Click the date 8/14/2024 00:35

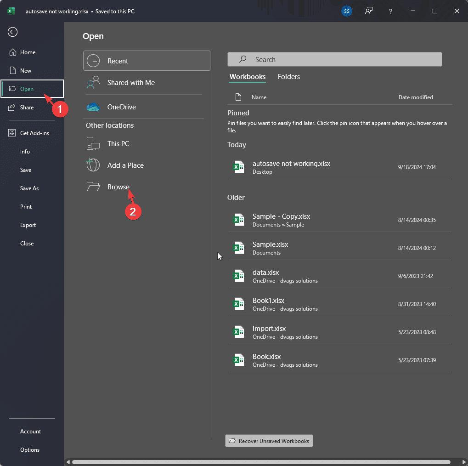click(417, 220)
